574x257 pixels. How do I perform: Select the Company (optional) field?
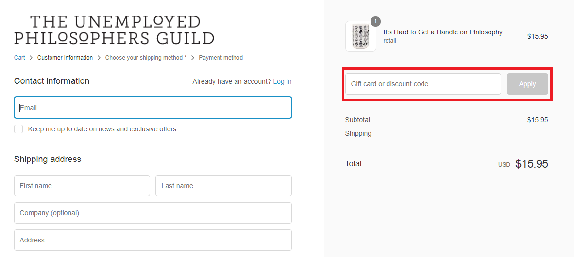pyautogui.click(x=153, y=213)
